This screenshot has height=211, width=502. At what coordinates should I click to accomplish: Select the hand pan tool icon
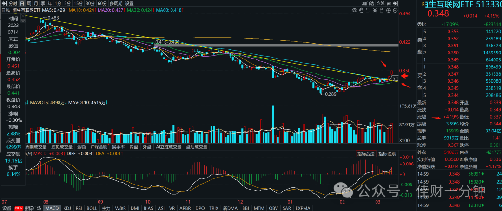tap(362, 10)
